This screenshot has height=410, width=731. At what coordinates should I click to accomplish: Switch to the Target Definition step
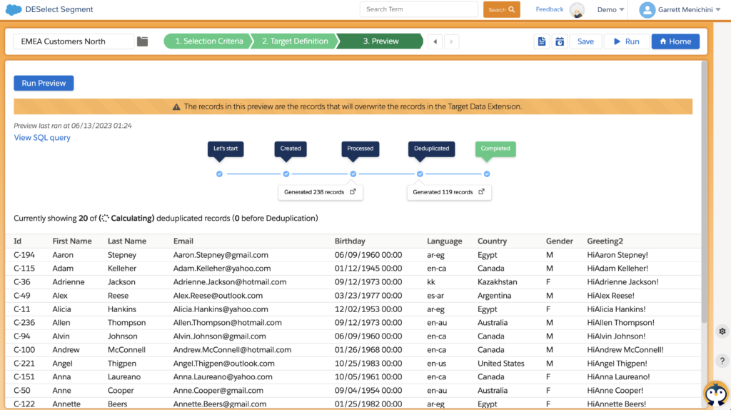pyautogui.click(x=294, y=41)
